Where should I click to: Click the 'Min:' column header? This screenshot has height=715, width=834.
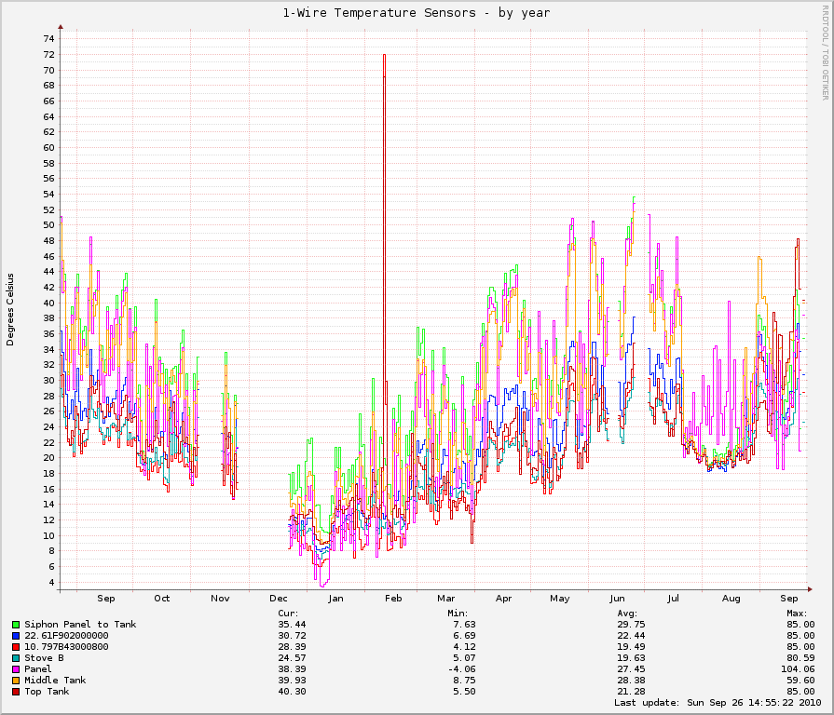coord(458,614)
